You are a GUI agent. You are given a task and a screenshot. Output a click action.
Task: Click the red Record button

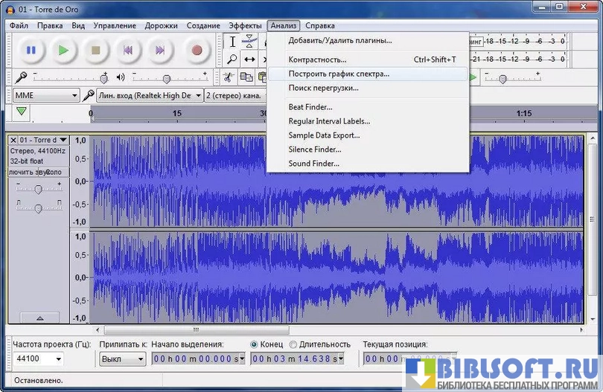pos(197,51)
